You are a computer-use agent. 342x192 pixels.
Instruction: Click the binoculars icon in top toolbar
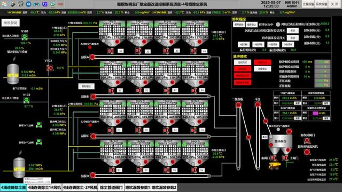click(36, 4)
